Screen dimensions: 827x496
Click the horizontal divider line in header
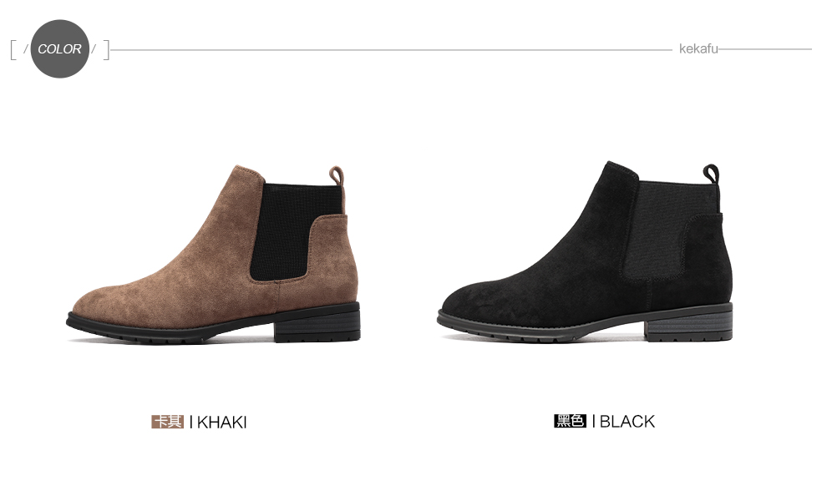click(x=391, y=50)
